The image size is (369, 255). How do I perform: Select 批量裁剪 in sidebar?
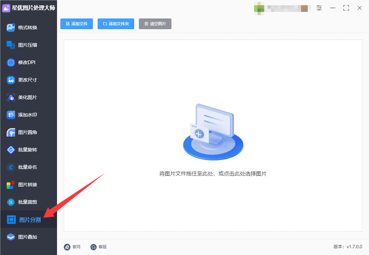point(29,202)
